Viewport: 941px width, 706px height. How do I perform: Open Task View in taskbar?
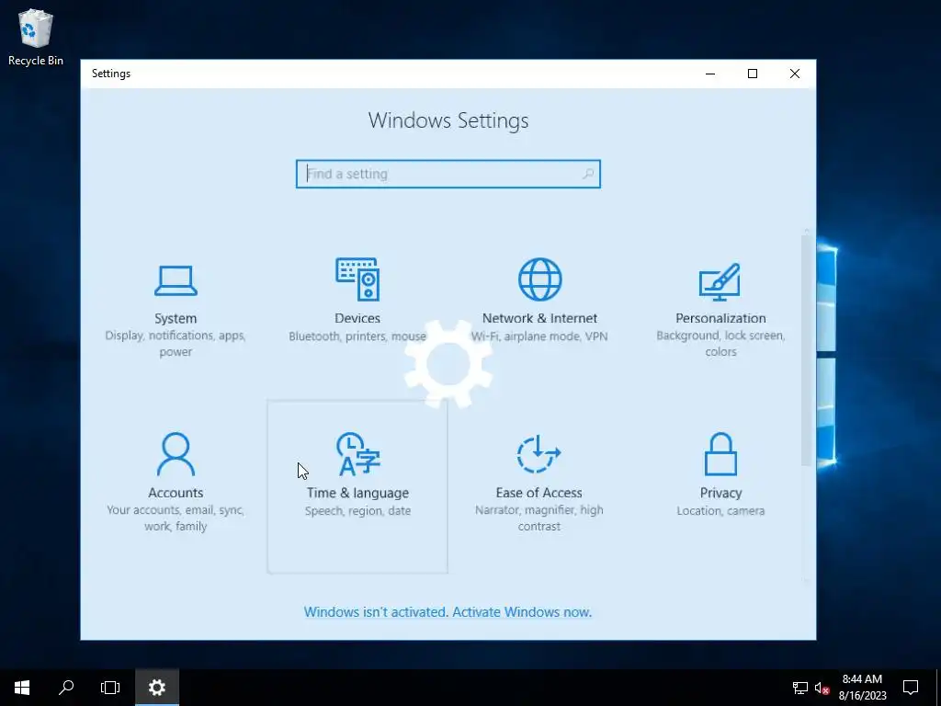110,688
